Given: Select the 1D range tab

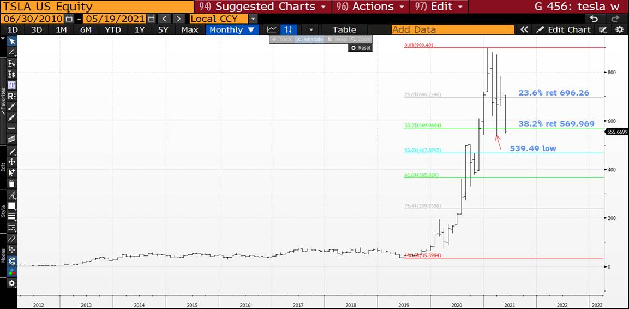Looking at the screenshot, I should [x=13, y=29].
